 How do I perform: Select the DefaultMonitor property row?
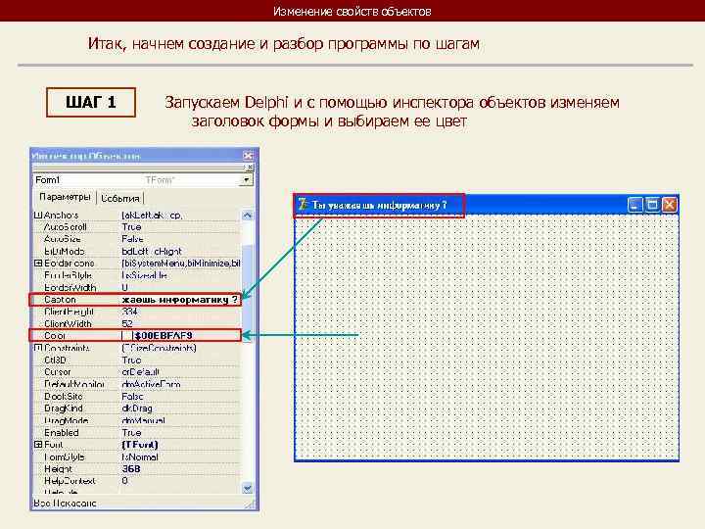[137, 384]
